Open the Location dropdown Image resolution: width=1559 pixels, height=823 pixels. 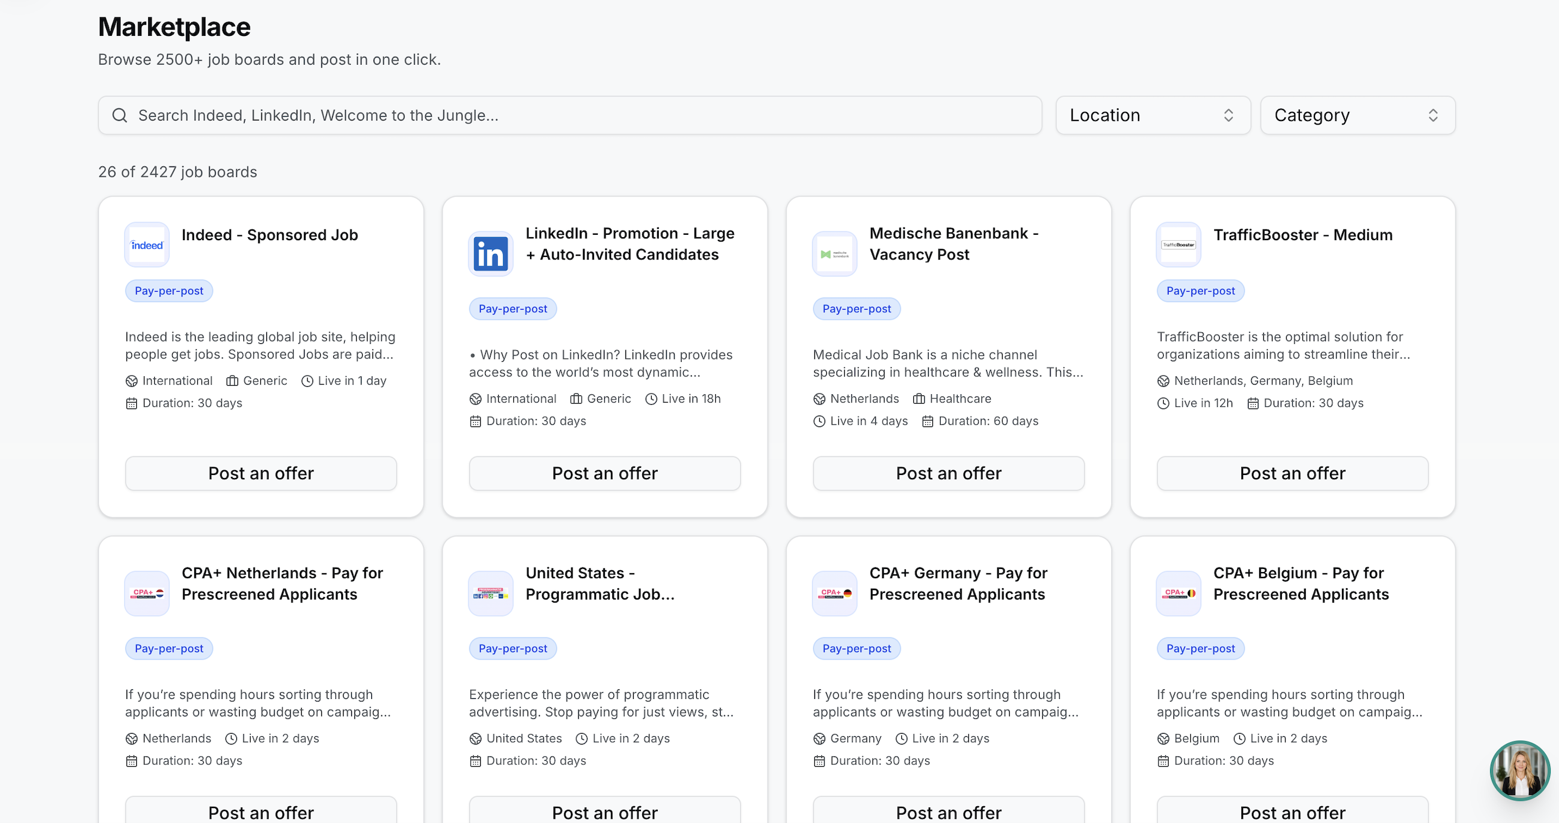pos(1153,116)
